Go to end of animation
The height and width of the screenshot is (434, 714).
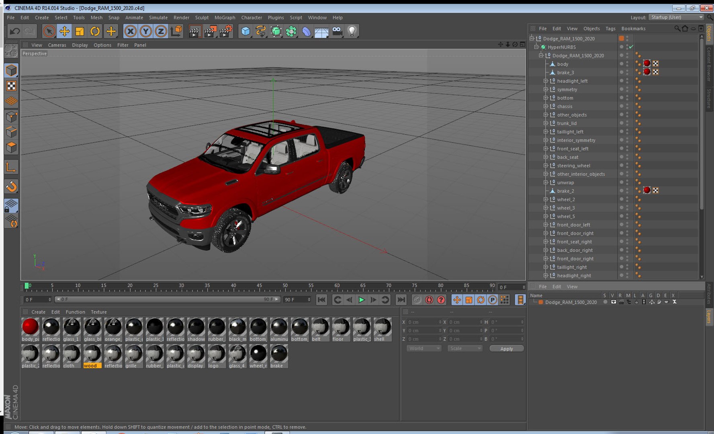click(401, 300)
